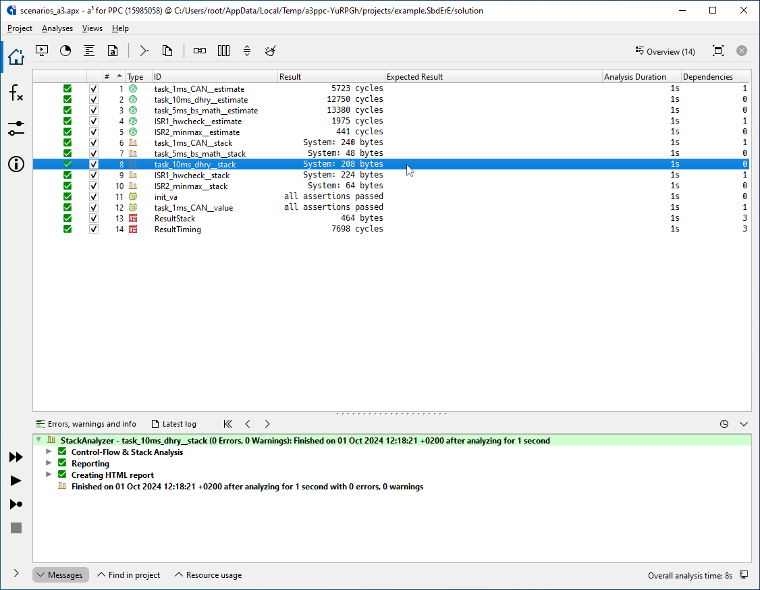The width and height of the screenshot is (760, 590).
Task: Open the Information sidebar view
Action: [16, 164]
